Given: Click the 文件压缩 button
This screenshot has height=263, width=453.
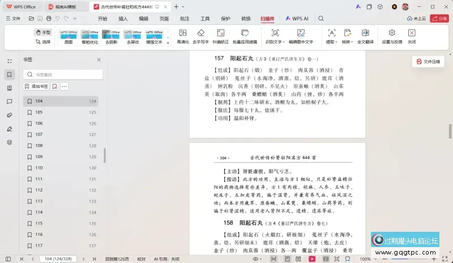Looking at the screenshot, I should (x=428, y=62).
